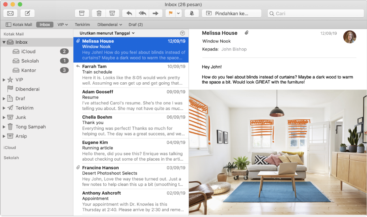Click the VIP star icon in sidebar
The image size is (367, 217).
pos(10,80)
